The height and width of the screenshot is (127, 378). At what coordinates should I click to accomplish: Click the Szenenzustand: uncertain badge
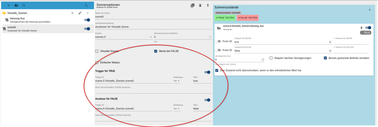pos(227,13)
